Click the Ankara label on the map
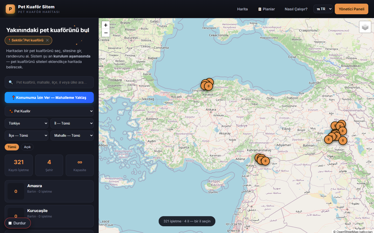Screen dimensions: 374x233 (x=211, y=110)
